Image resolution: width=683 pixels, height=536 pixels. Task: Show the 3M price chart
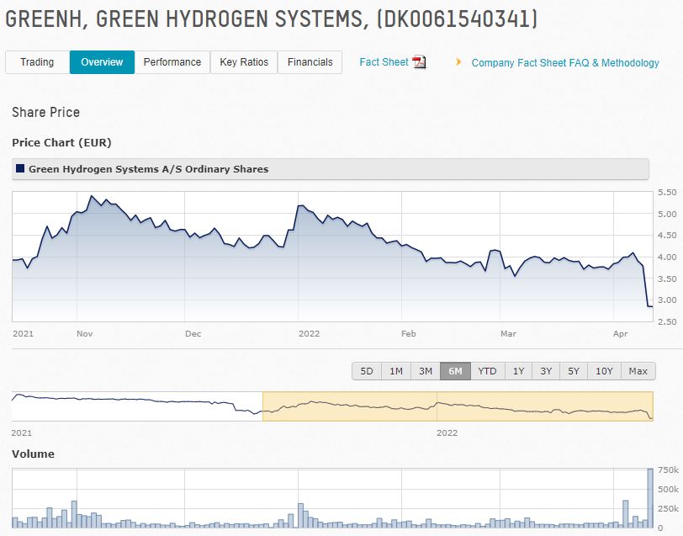pos(424,370)
